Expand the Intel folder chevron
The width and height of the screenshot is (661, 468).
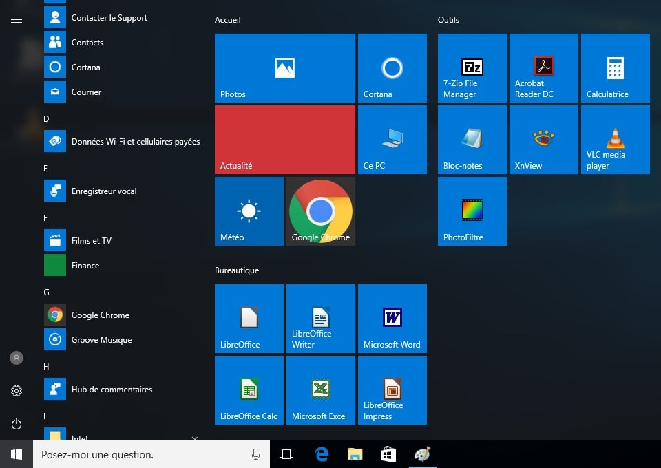pos(195,438)
